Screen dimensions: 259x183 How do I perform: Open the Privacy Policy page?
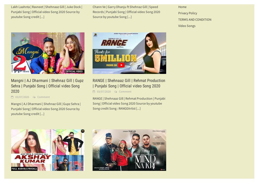pos(187,13)
